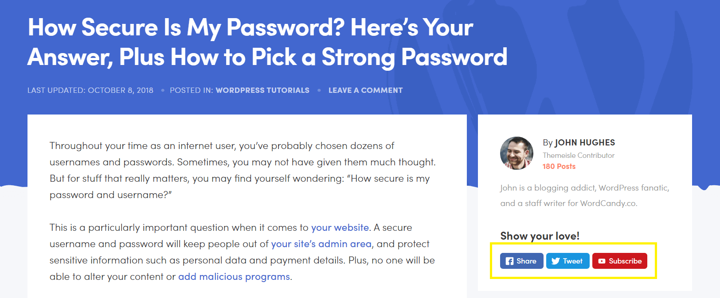Click the article's first paragraph
This screenshot has height=298, width=720.
click(242, 170)
